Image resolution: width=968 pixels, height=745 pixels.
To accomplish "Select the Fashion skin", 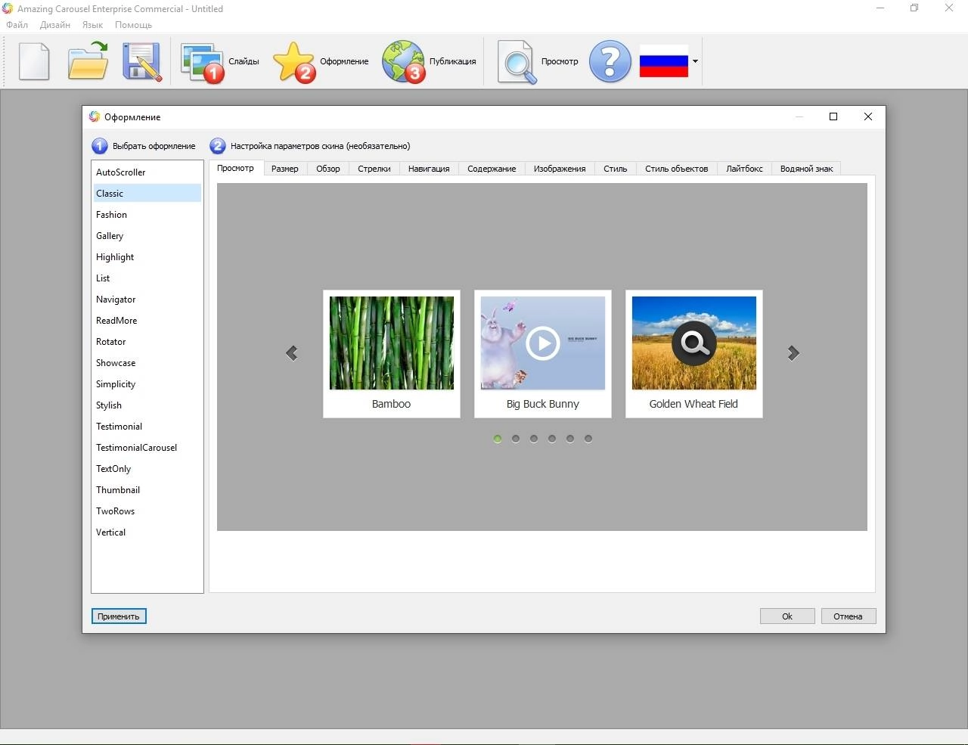I will pyautogui.click(x=147, y=215).
